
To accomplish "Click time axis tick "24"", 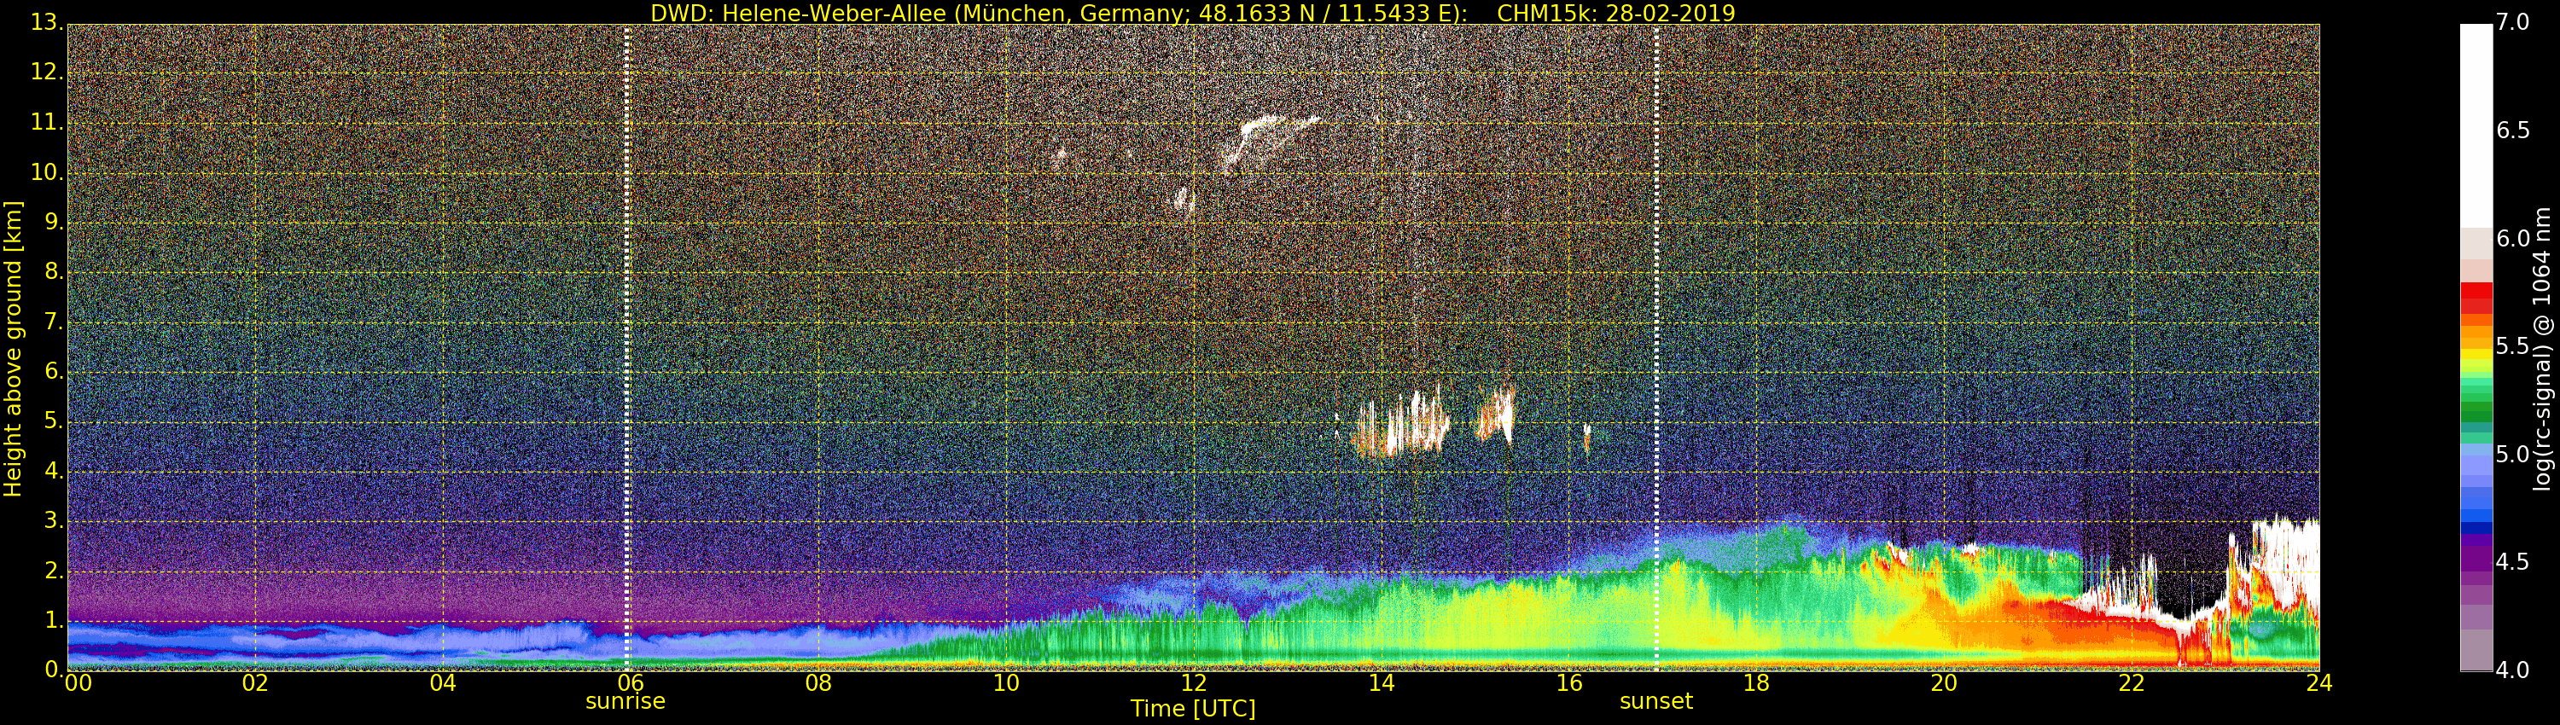I will click(2319, 683).
